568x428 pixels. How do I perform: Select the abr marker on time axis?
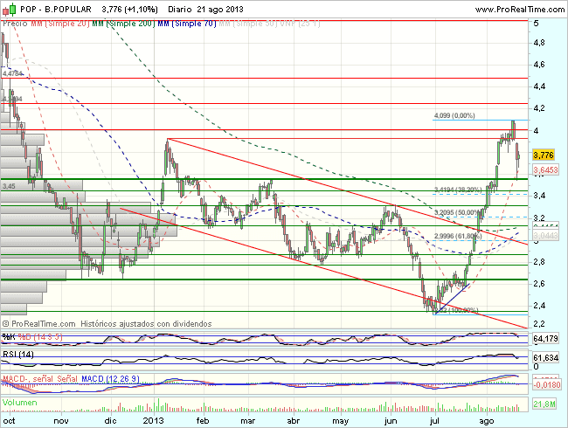[x=293, y=421]
